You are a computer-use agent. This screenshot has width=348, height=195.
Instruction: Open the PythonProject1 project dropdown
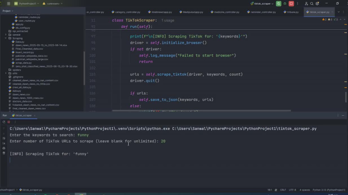click(26, 3)
